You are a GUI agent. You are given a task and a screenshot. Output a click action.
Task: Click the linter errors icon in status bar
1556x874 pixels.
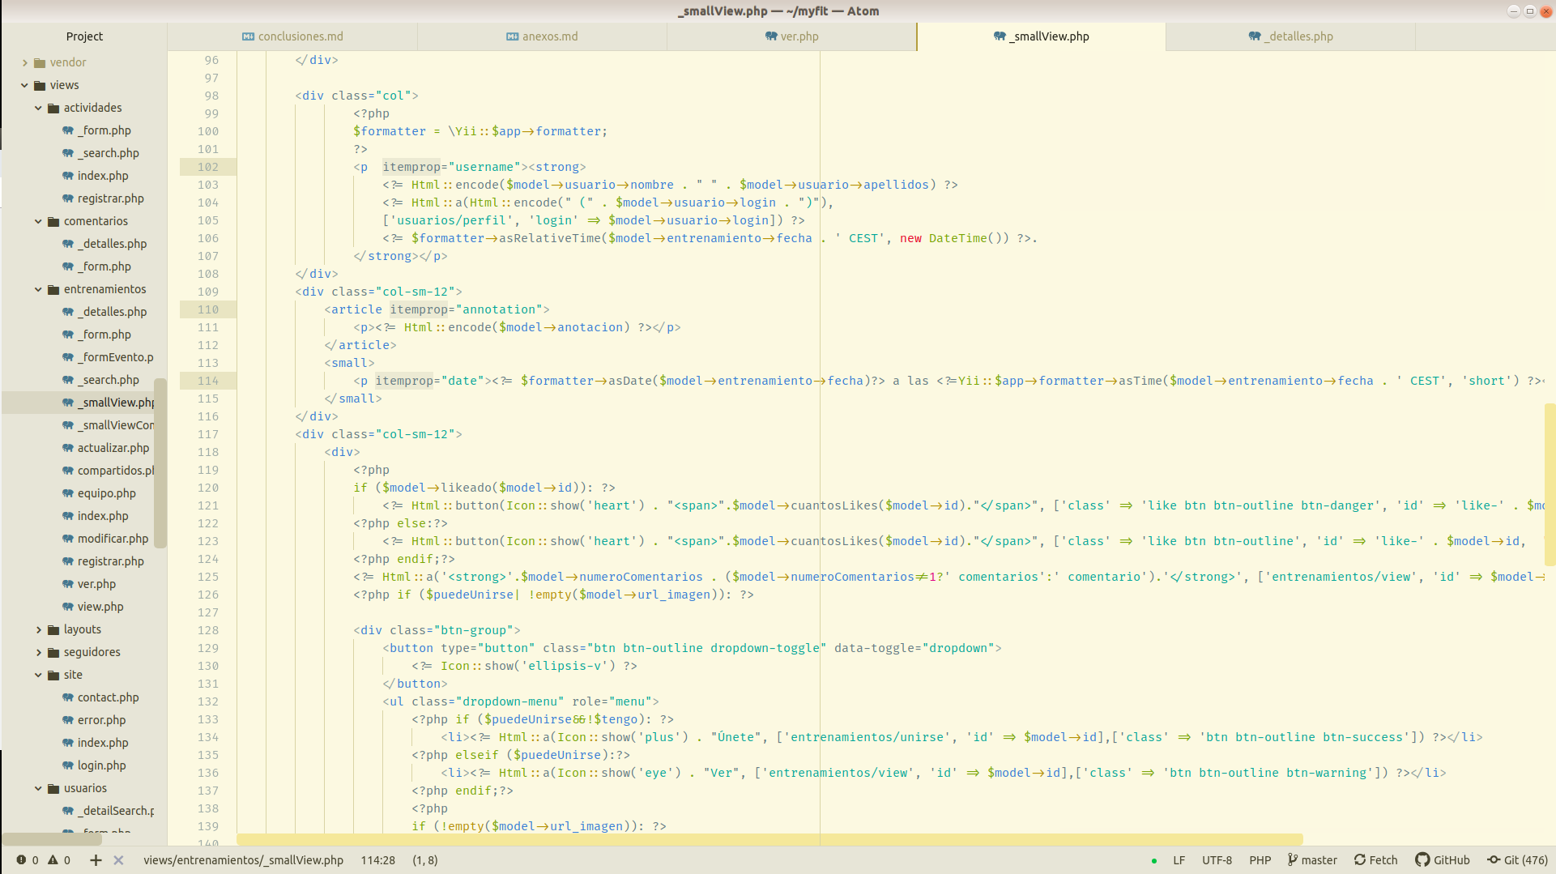coord(21,860)
